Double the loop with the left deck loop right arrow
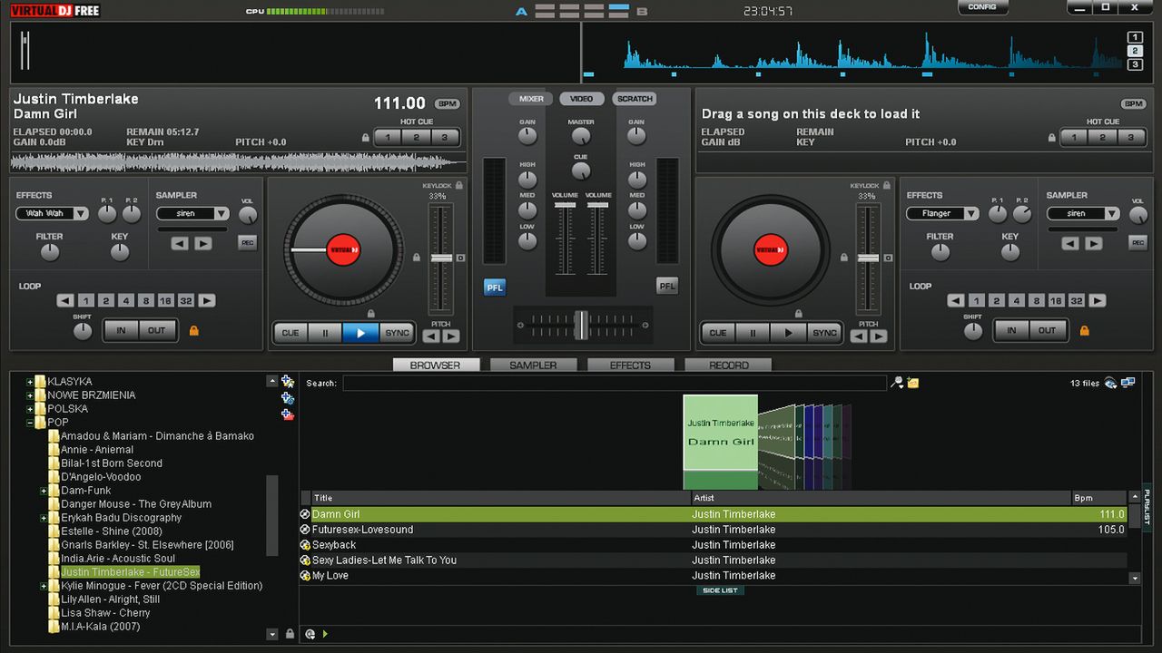 (x=207, y=300)
